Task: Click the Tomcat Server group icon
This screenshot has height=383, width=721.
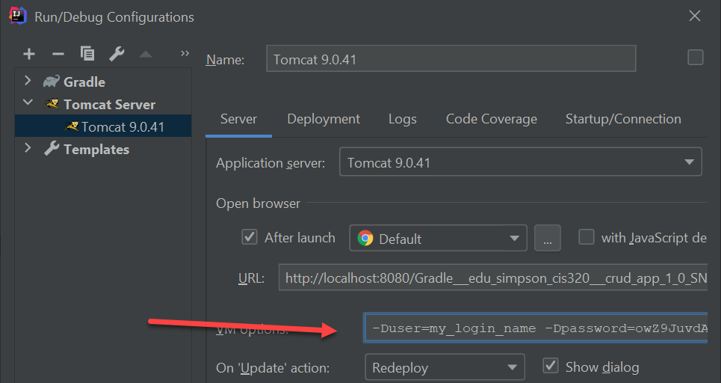Action: point(51,104)
